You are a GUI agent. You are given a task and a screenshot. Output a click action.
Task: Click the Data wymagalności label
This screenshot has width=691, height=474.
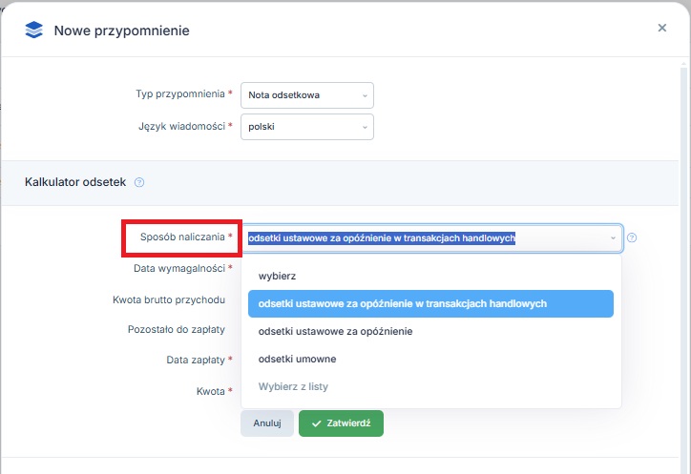pyautogui.click(x=179, y=269)
